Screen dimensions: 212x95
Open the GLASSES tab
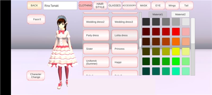(x=115, y=6)
